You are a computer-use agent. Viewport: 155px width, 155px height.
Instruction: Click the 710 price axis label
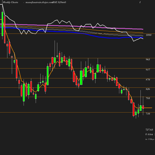pos(148,114)
